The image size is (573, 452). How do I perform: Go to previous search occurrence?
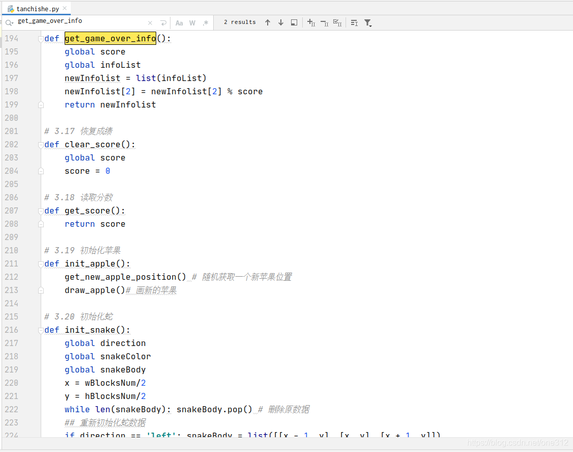268,23
